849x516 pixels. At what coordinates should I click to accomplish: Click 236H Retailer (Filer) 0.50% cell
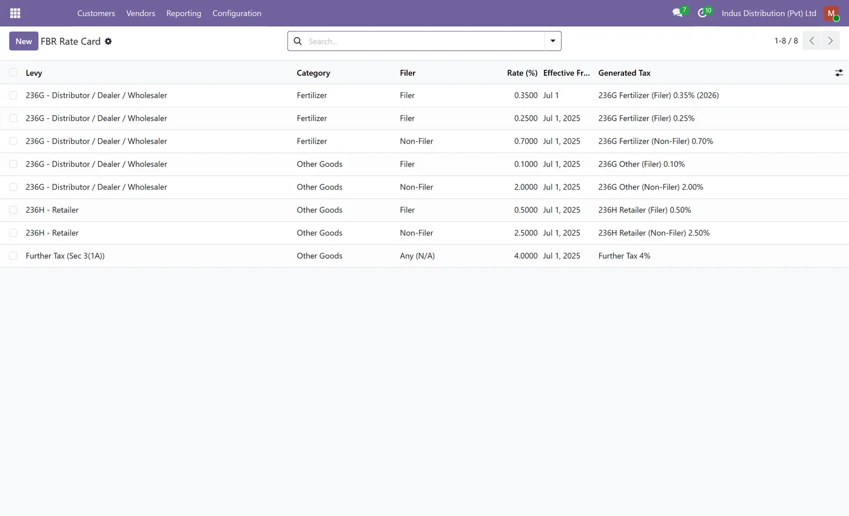click(645, 210)
